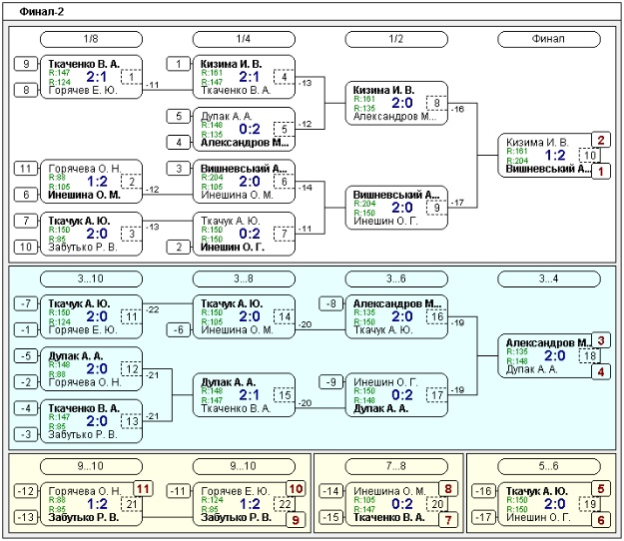This screenshot has height=541, width=624.
Task: Select the 3...10 round header
Action: click(x=91, y=278)
